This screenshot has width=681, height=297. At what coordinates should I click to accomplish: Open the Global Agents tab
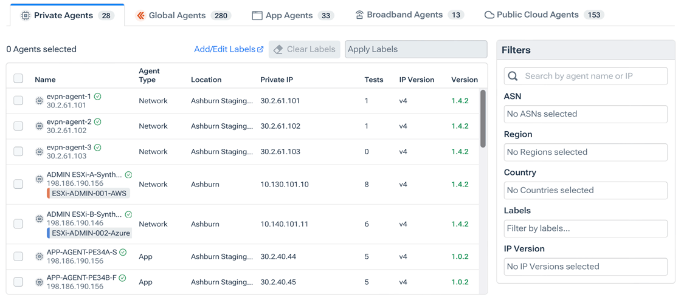click(183, 15)
